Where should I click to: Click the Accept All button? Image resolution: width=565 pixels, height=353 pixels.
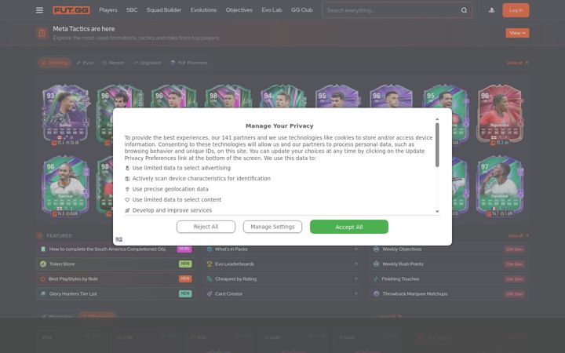[348, 227]
